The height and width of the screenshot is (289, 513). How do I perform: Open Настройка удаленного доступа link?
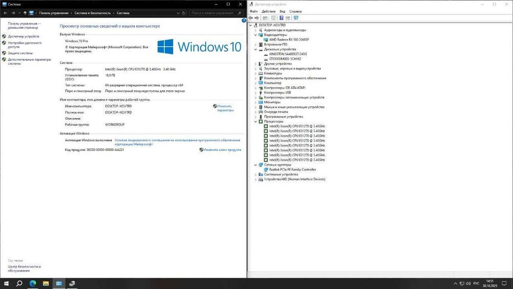click(x=25, y=45)
